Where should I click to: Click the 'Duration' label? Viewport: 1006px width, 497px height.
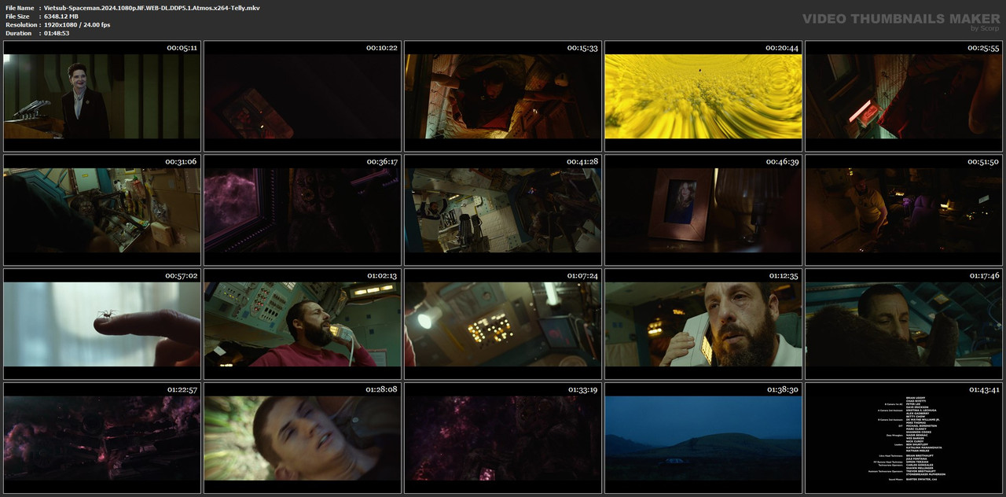point(18,33)
